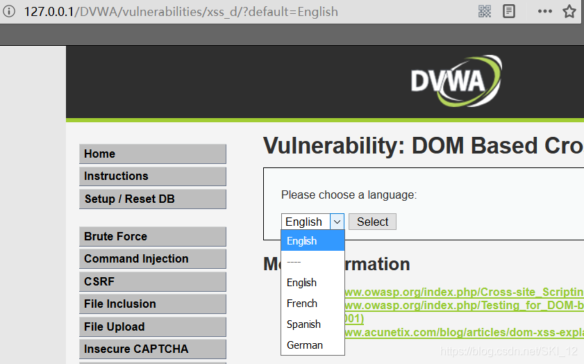Click the English language combo box
The width and height of the screenshot is (584, 364).
click(x=312, y=222)
